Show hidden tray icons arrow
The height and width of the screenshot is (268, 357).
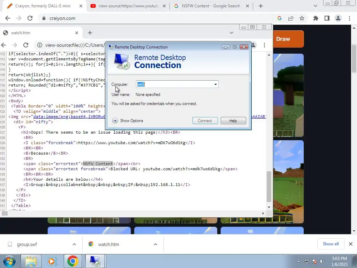(299, 261)
